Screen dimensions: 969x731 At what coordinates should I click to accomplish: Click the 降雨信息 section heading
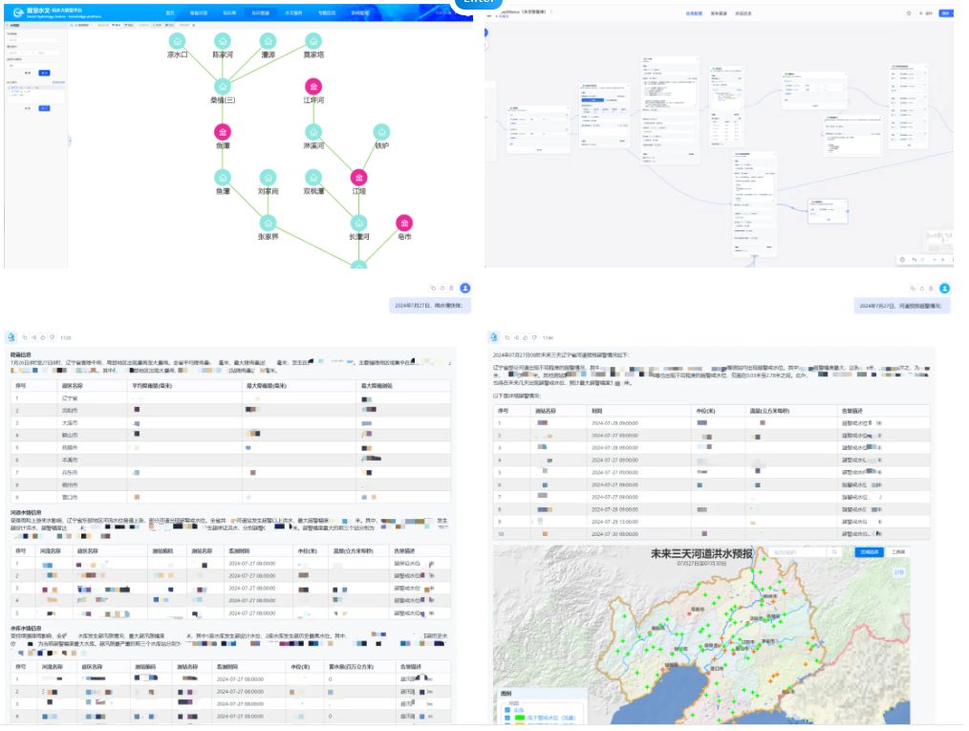click(x=21, y=355)
